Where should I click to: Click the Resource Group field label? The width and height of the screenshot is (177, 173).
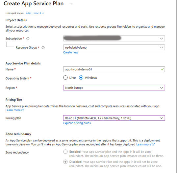click(26, 48)
